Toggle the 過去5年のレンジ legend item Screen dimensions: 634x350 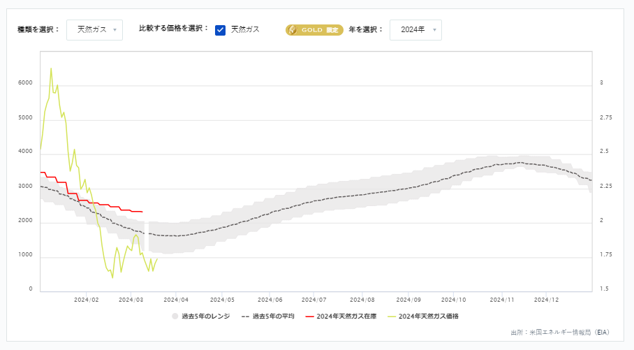(201, 316)
